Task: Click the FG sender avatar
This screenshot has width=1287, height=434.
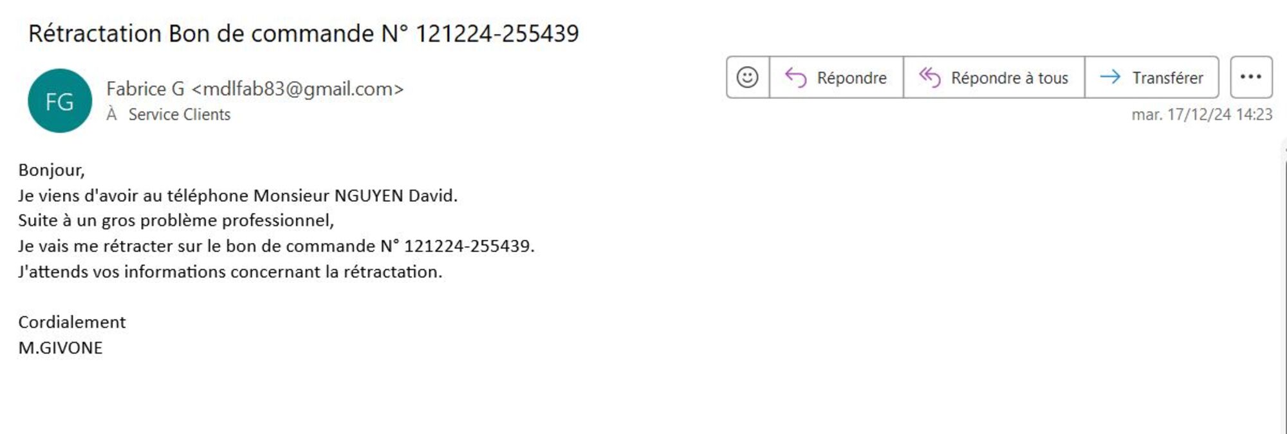Action: [60, 101]
